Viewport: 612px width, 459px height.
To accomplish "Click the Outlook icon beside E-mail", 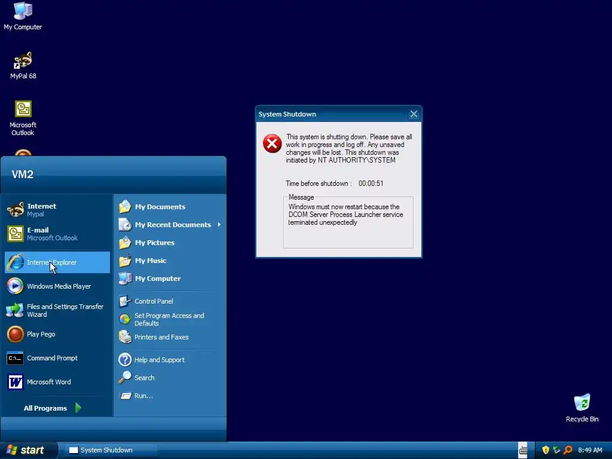I will click(x=16, y=234).
